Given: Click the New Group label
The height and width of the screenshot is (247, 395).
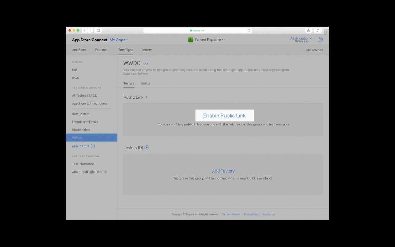Looking at the screenshot, I should coord(81,146).
